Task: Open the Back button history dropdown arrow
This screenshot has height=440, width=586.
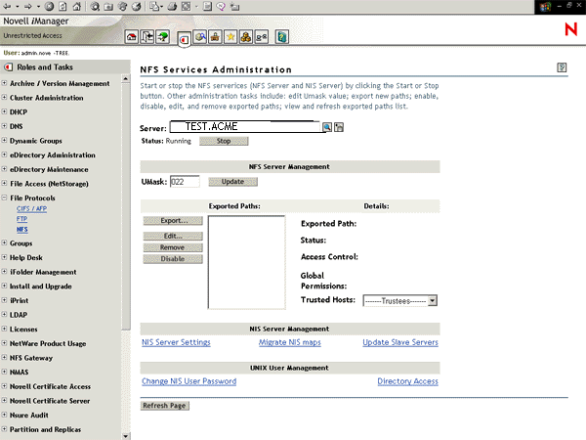Action: (18, 7)
